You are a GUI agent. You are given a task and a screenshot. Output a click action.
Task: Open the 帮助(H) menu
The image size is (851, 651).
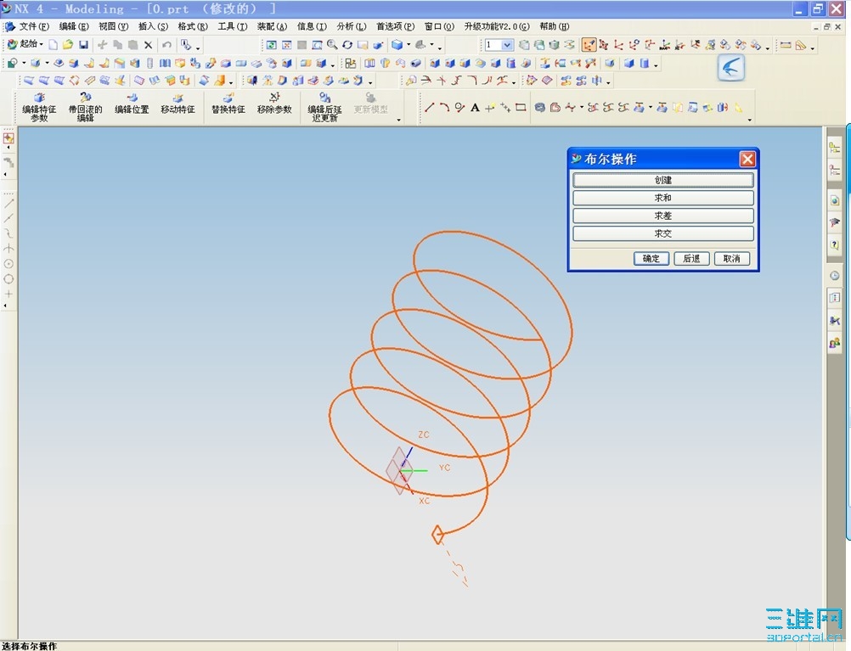pyautogui.click(x=554, y=26)
